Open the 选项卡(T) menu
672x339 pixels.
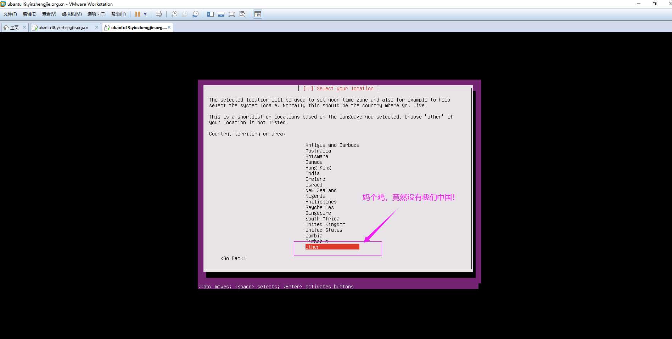point(96,14)
